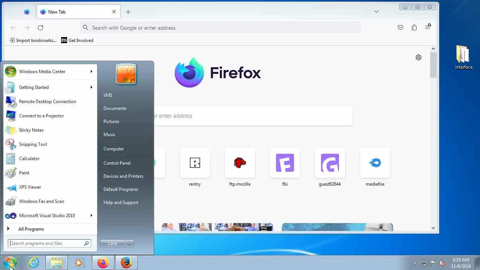Open Windows Explorer from taskbar

(57, 262)
